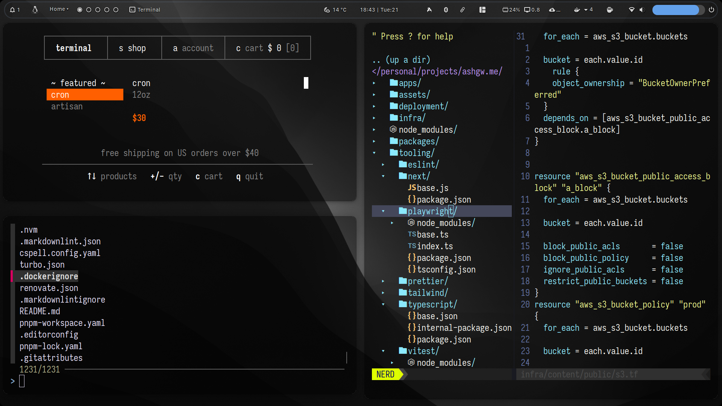Select pnpm-workspace.yaml in the file list
The height and width of the screenshot is (406, 722).
point(62,323)
